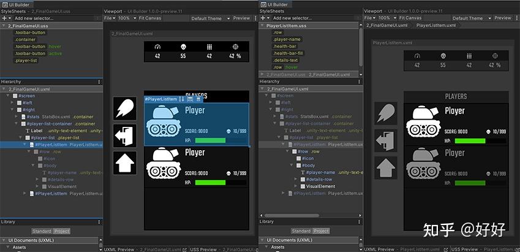Select the .health-bar-fill selector in right StyleSheets
The image size is (520, 252).
288,53
